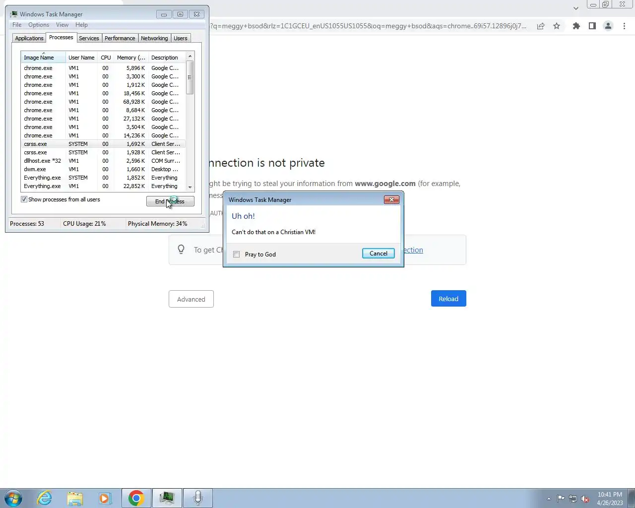Toggle Chrome side panel icon

tap(592, 26)
